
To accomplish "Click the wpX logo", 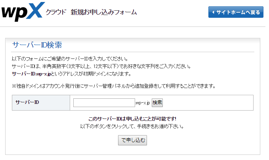I will click(23, 11).
